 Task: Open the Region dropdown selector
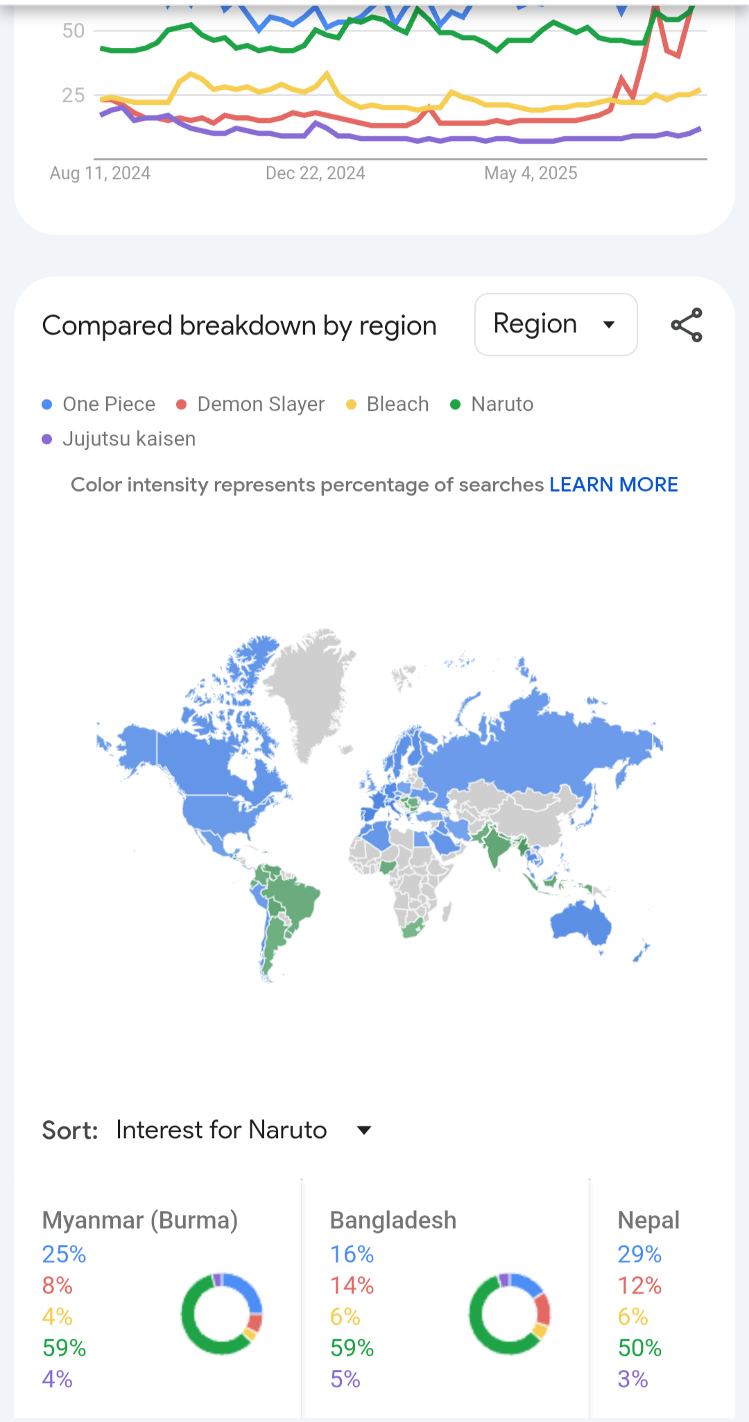[x=556, y=324]
